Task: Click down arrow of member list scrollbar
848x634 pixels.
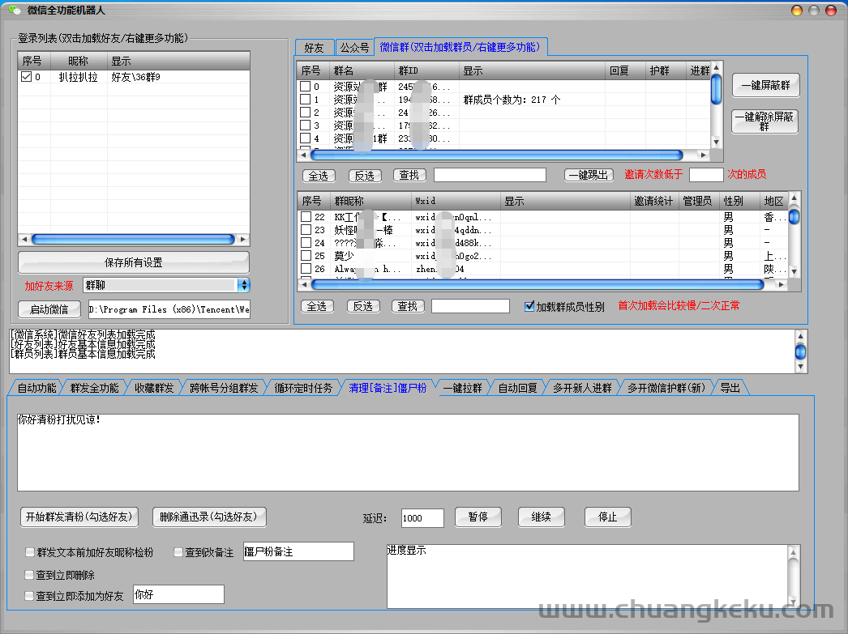Action: click(x=794, y=271)
